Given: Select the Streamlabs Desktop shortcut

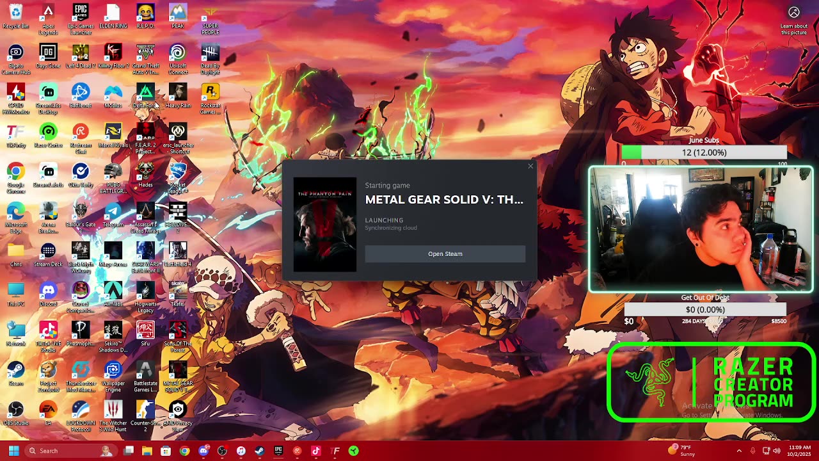Looking at the screenshot, I should point(48,99).
